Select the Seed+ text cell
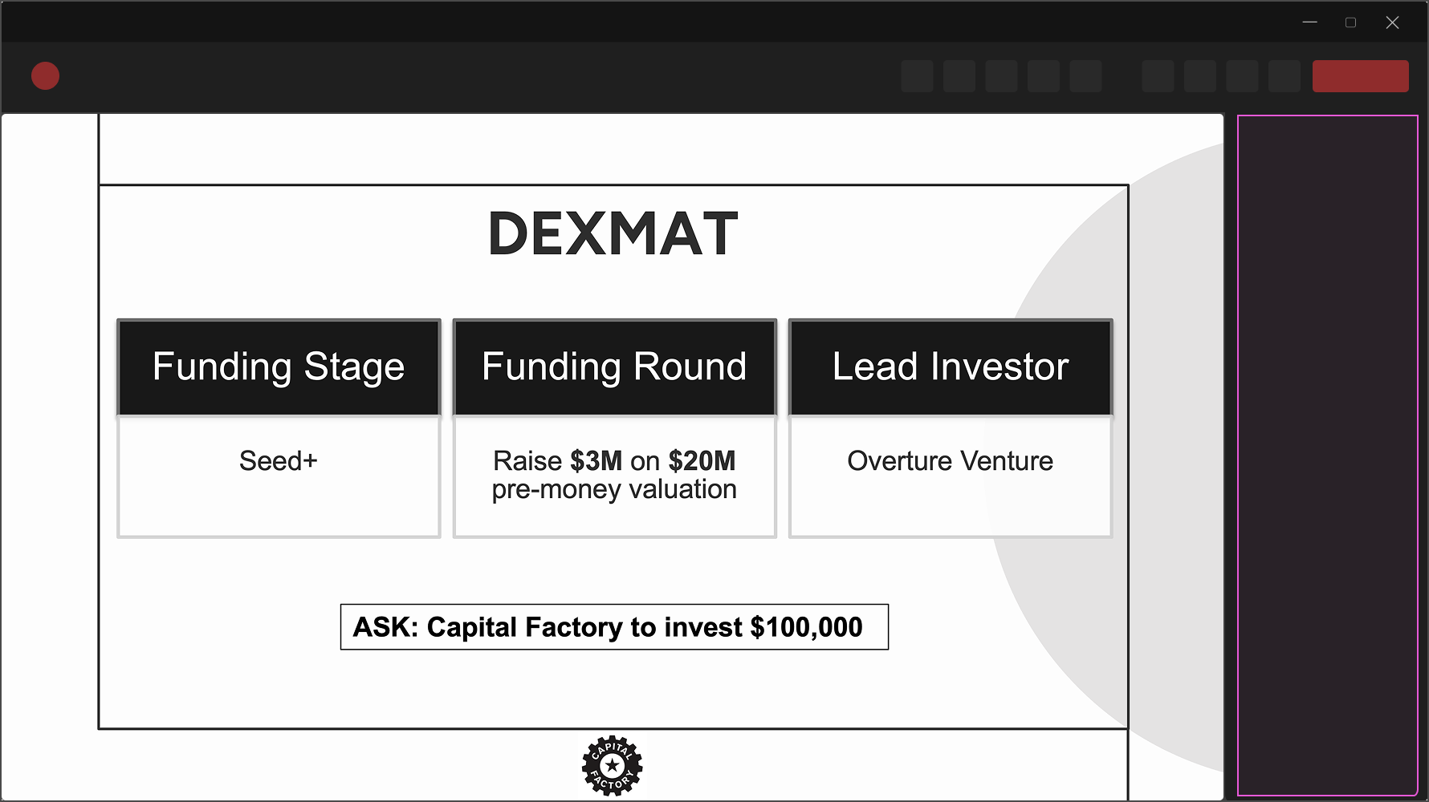The image size is (1429, 802). (x=279, y=461)
